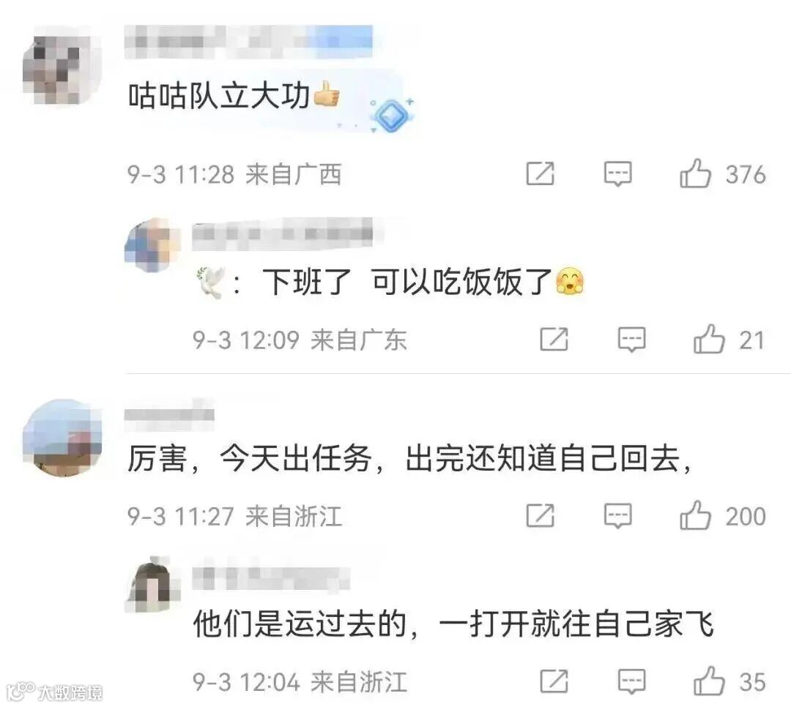Screen dimensions: 791x707
Task: Like the 厉害今天出任务 comment with 200 likes
Action: (695, 515)
